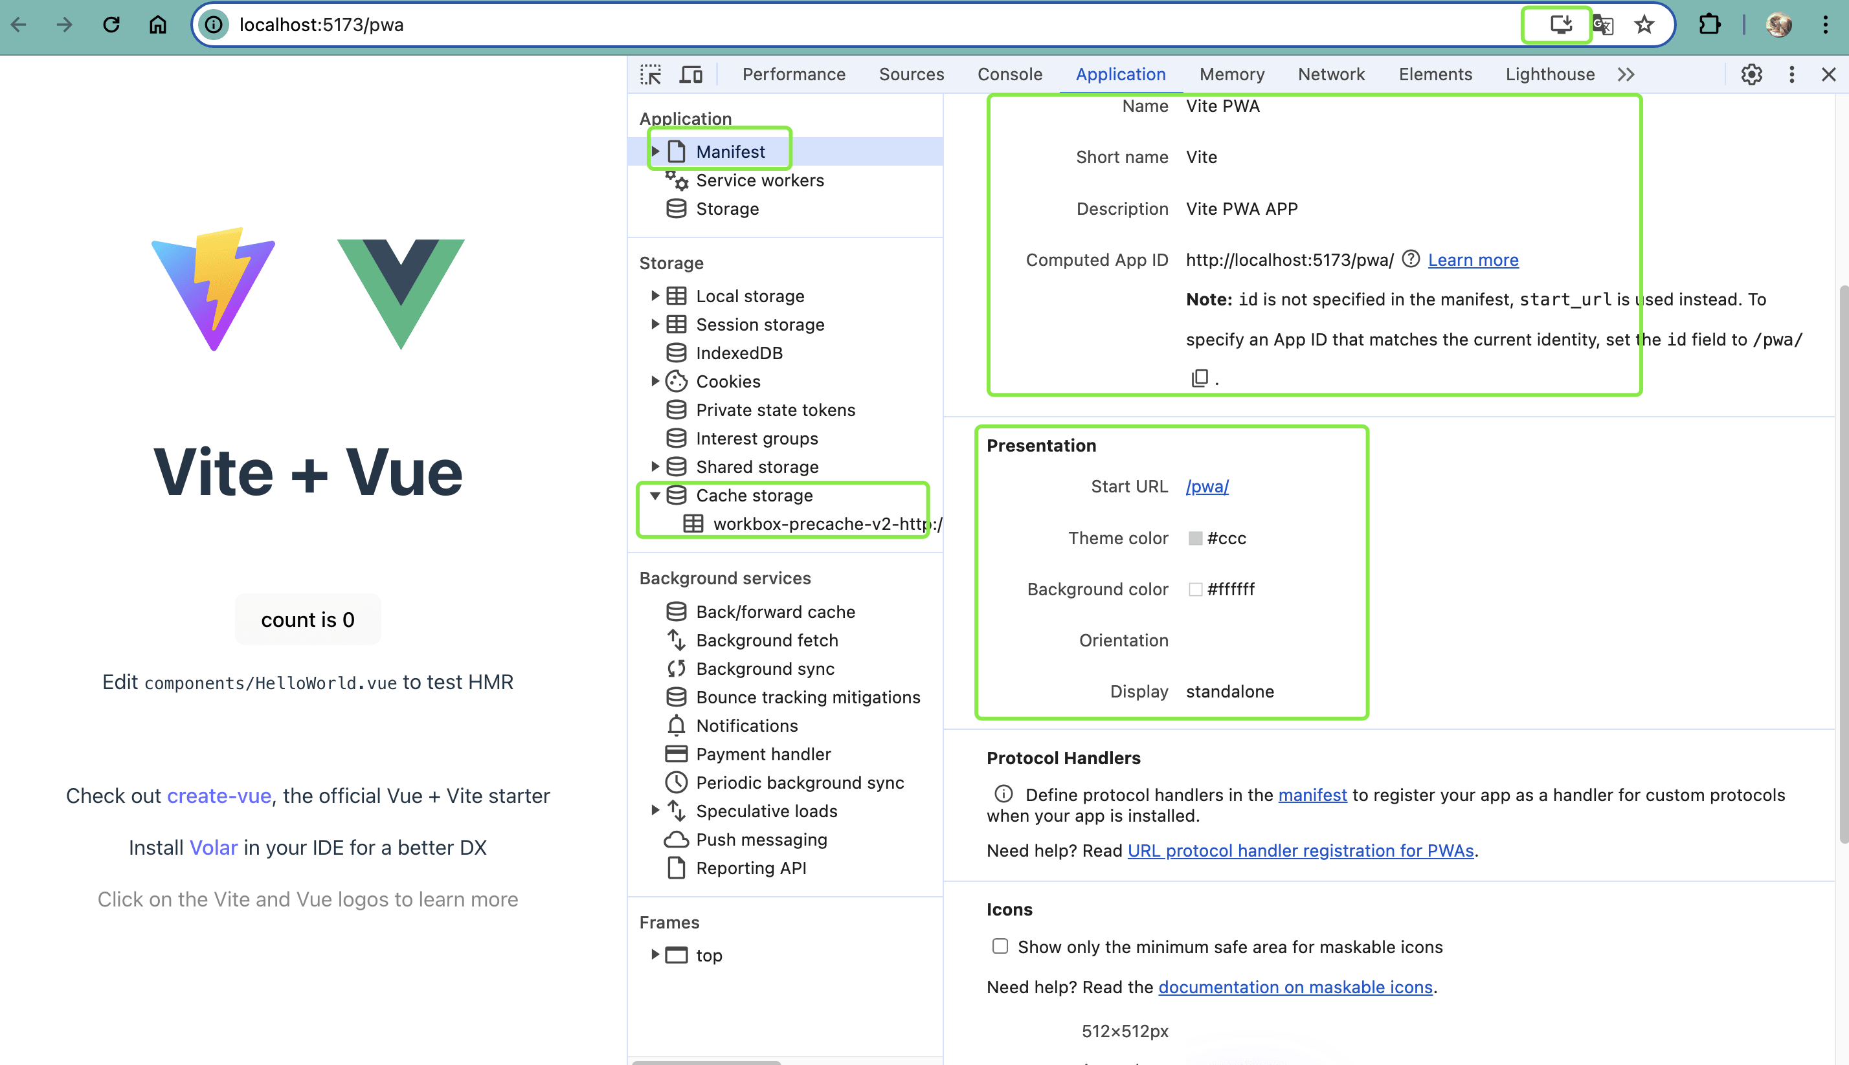This screenshot has height=1065, width=1849.
Task: Click the browser forward arrow
Action: (x=64, y=25)
